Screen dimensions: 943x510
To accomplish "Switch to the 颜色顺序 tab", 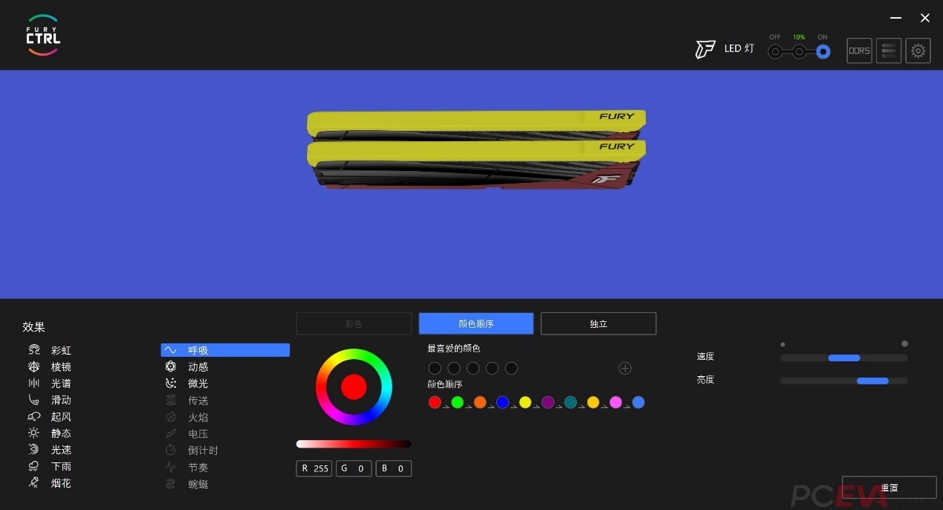I will point(476,323).
